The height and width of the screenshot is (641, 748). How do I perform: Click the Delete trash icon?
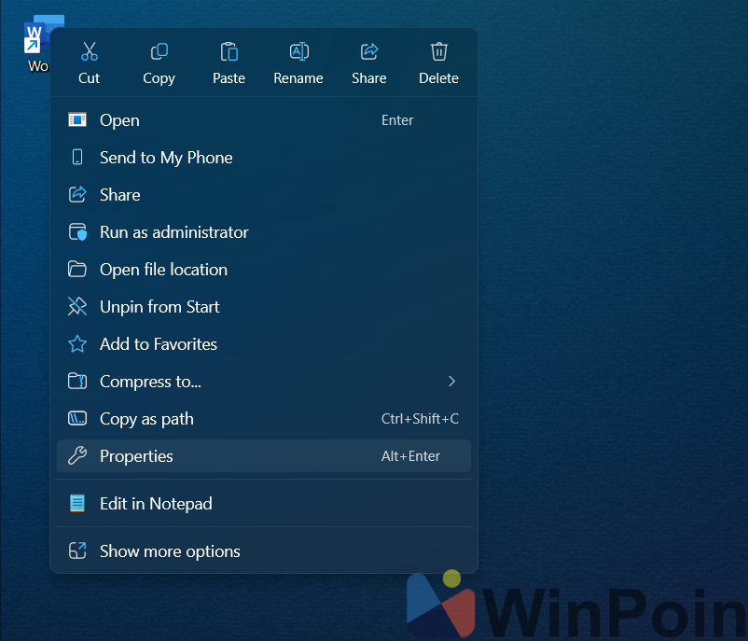[x=439, y=51]
